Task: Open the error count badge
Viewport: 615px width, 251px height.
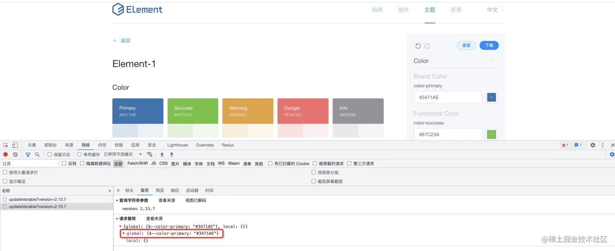Action: (565, 145)
